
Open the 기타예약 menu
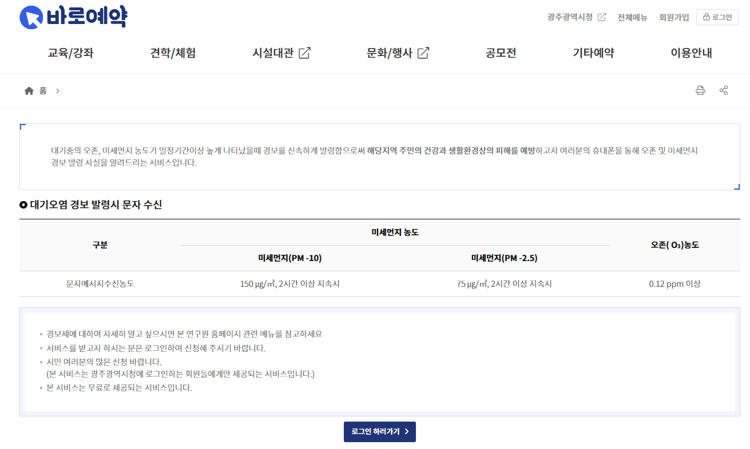(593, 53)
